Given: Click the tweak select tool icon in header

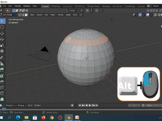Looking at the screenshot, I should tap(8, 11).
